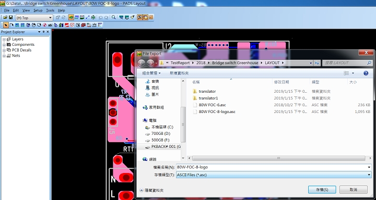
Task: Open the View menu
Action: [26, 10]
